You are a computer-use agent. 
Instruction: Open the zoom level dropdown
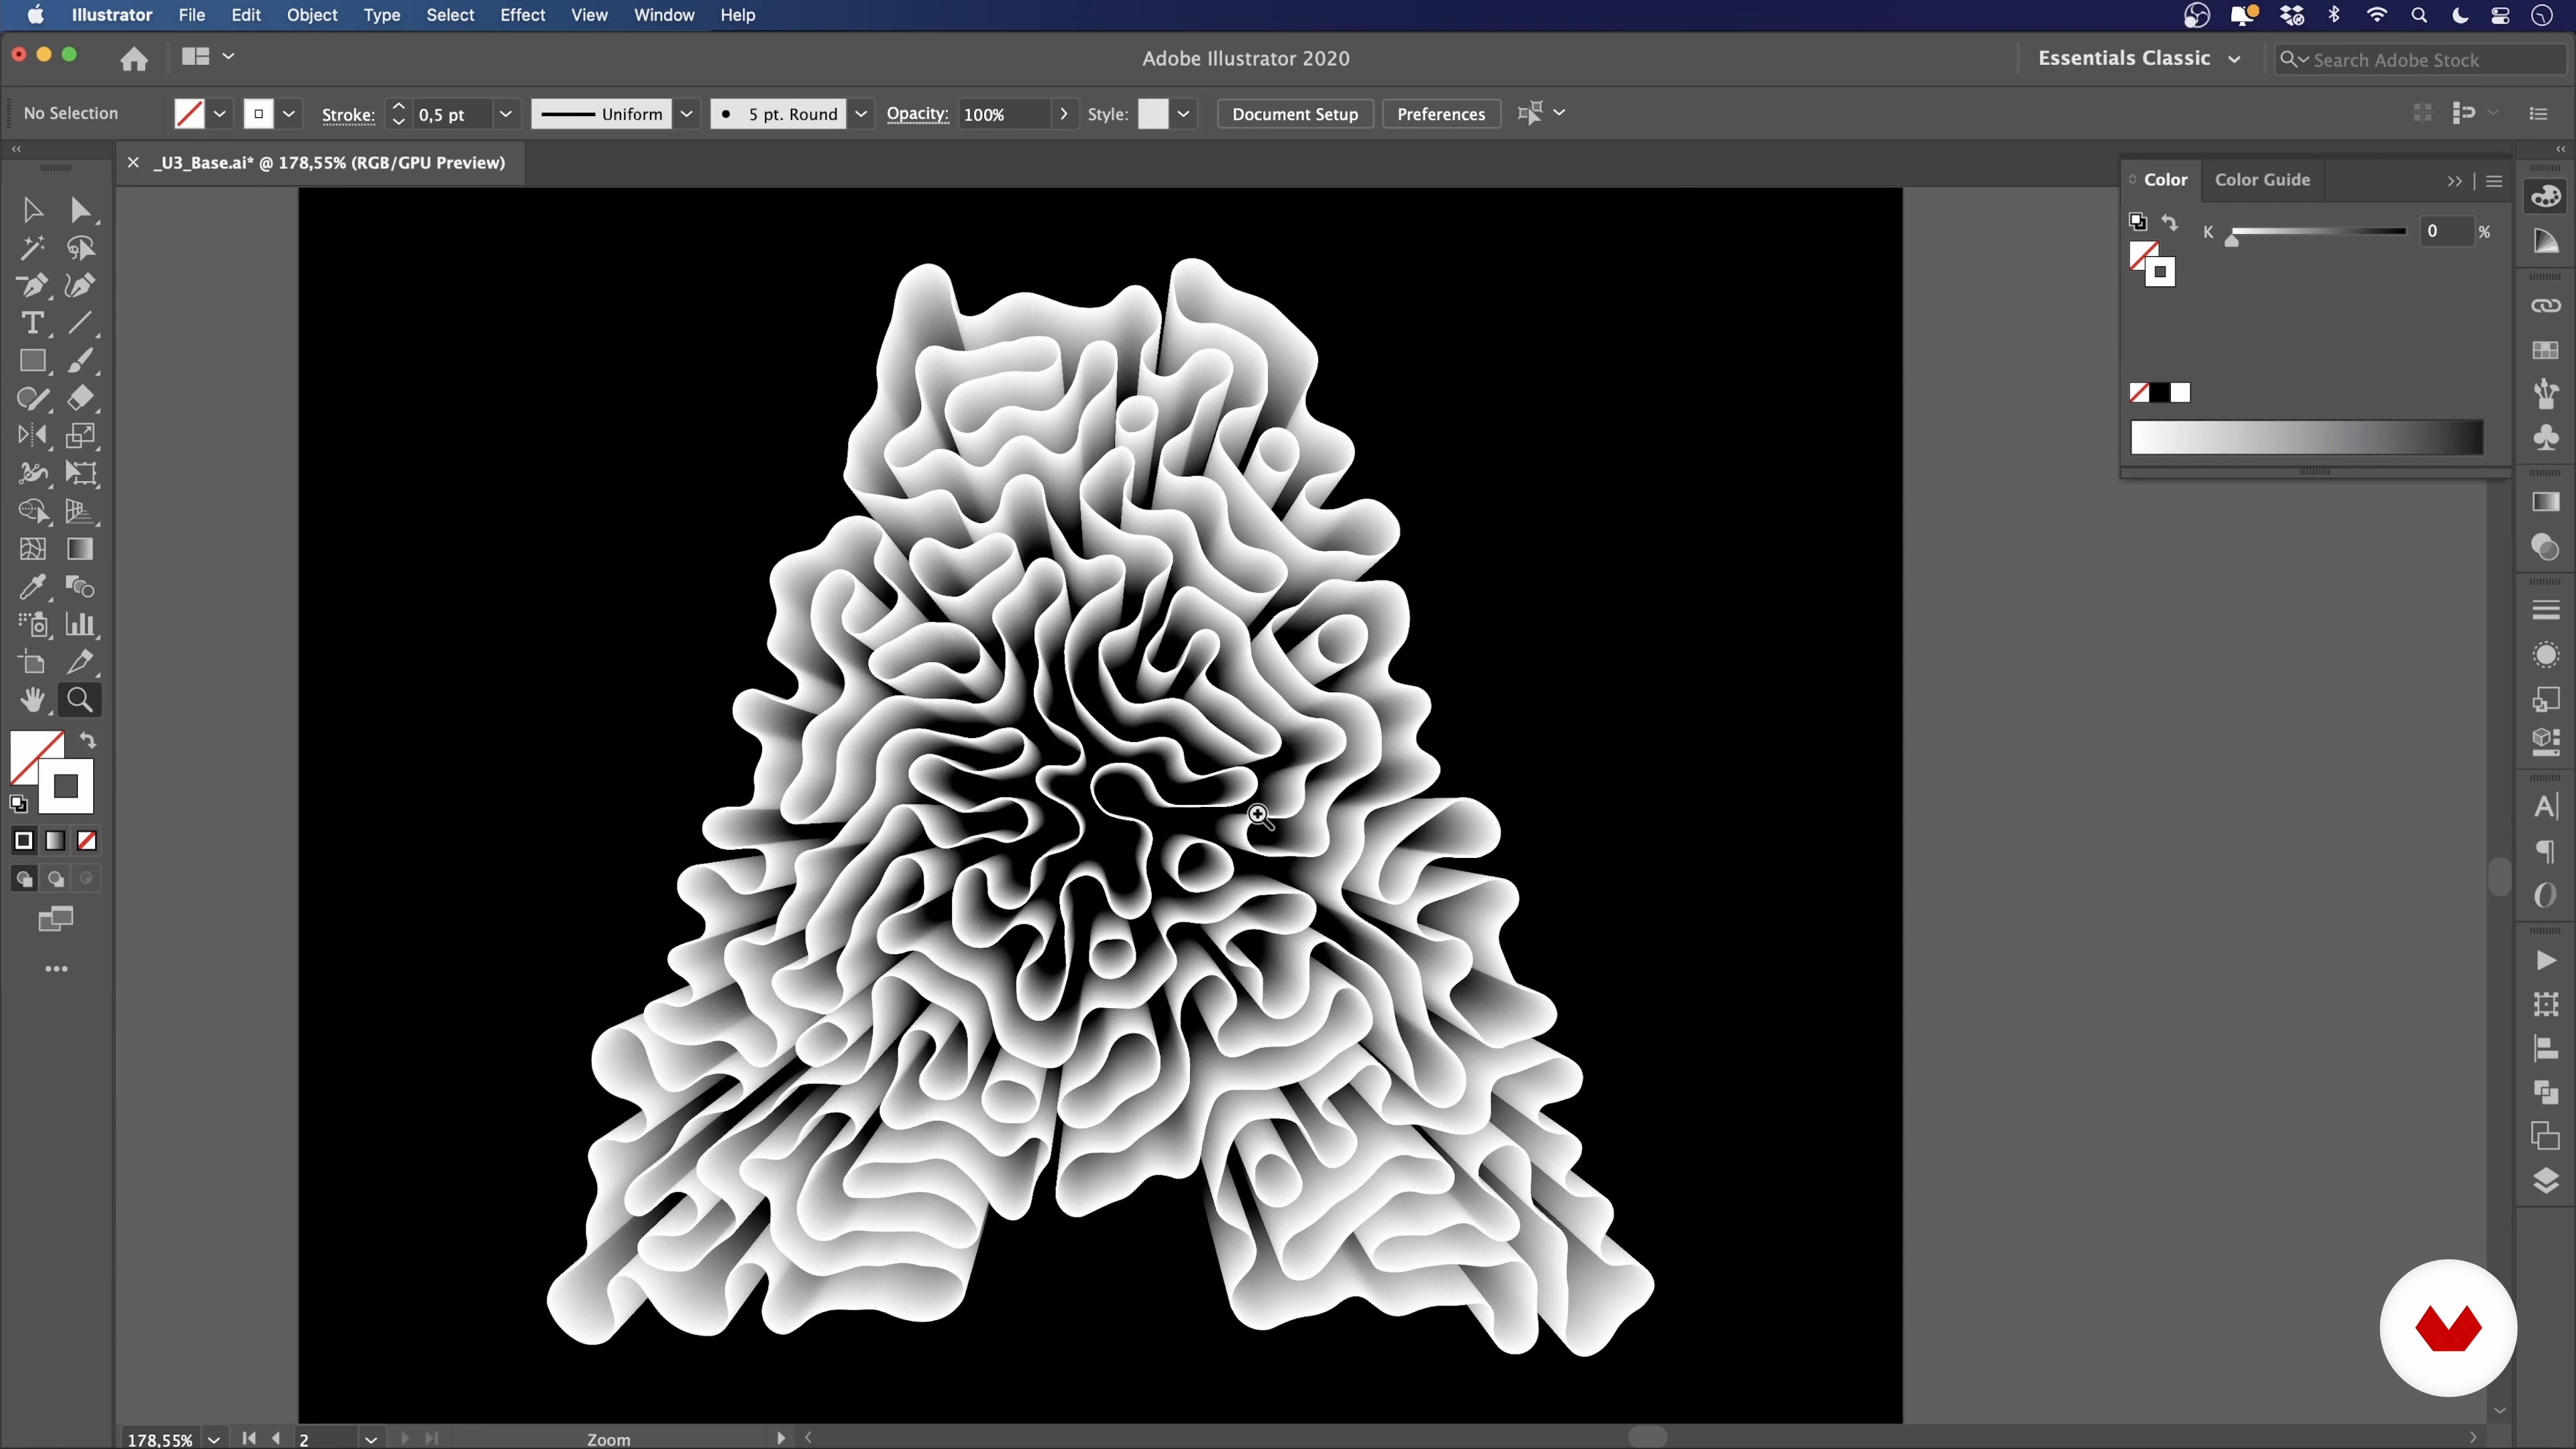(214, 1439)
